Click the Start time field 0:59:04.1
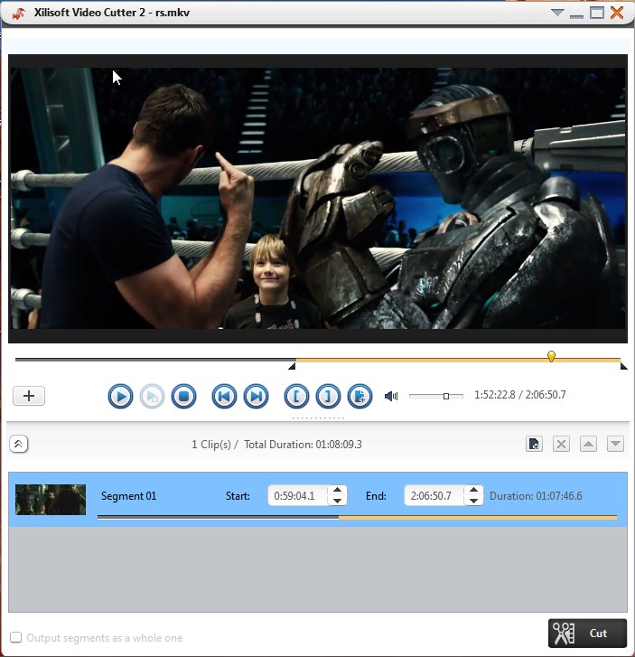Screen dimensions: 635x657 click(x=298, y=495)
